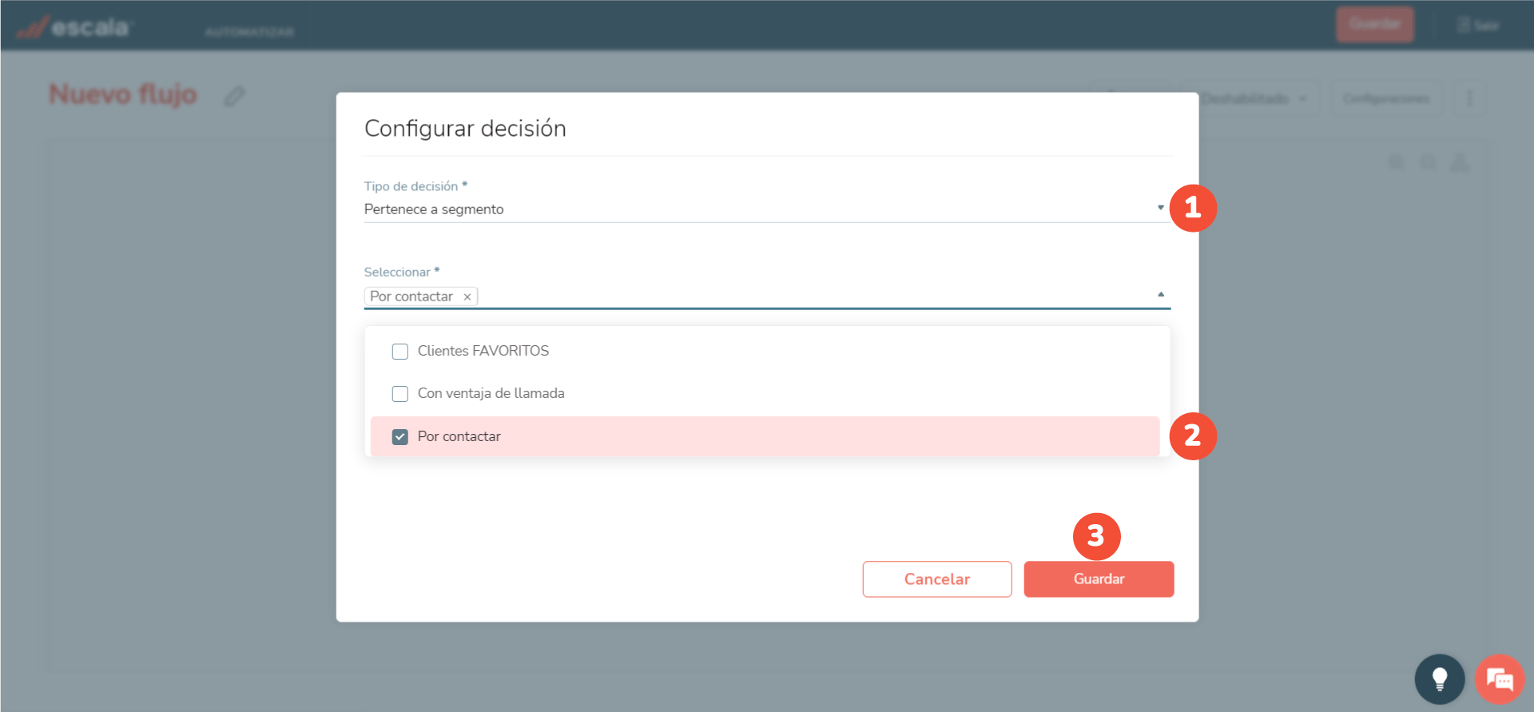Screen dimensions: 1534x712
Task: Collapse the Seleccionar dropdown list arrow
Action: pyautogui.click(x=1160, y=295)
